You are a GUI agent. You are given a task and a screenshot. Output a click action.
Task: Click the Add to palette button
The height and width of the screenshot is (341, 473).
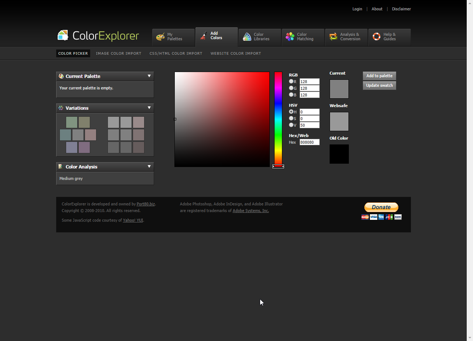click(379, 76)
